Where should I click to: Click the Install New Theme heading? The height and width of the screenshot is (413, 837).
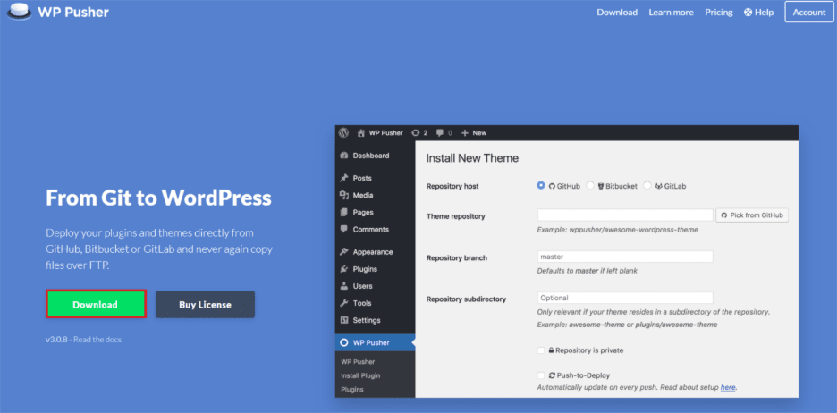(x=472, y=158)
